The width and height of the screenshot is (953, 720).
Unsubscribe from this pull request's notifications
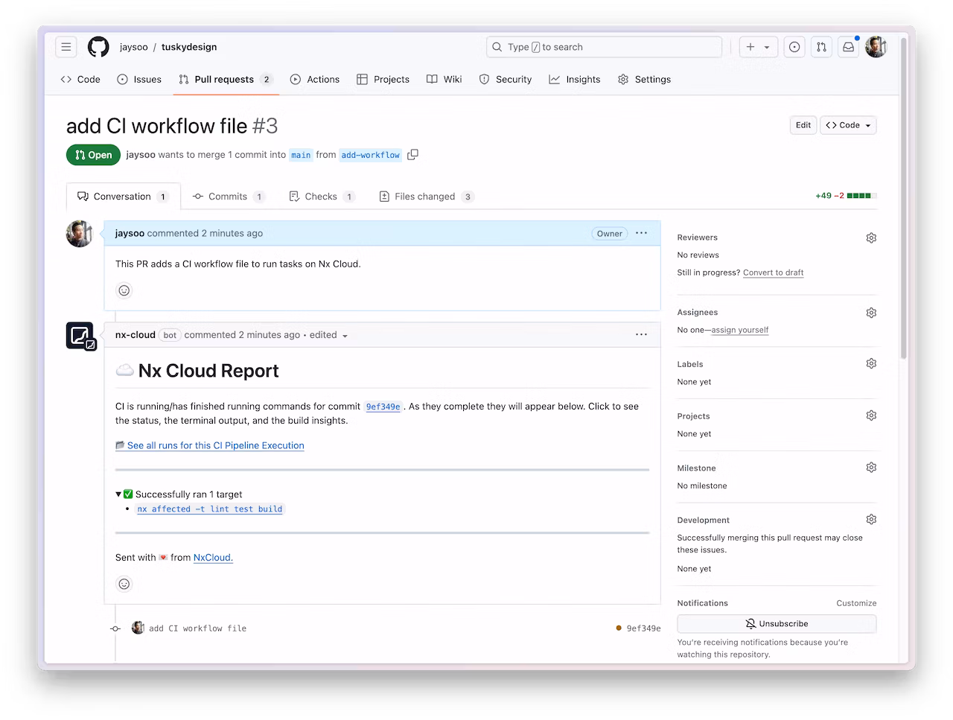pos(776,623)
